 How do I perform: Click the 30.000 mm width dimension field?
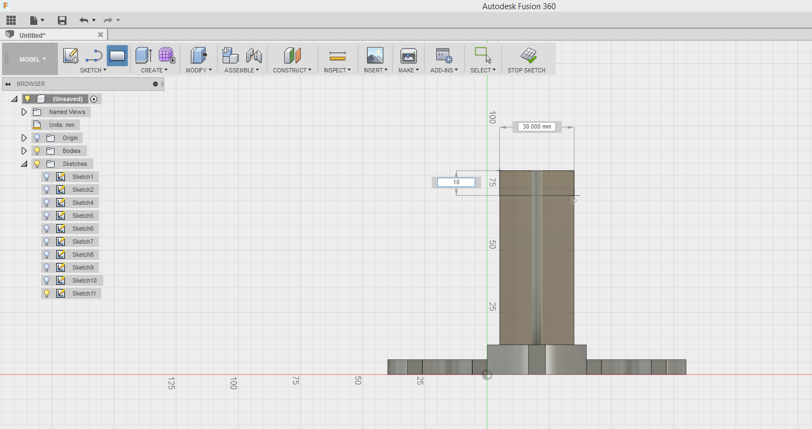pos(537,126)
